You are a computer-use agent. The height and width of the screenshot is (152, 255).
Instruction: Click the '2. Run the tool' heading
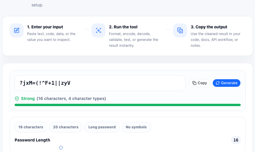tap(123, 27)
